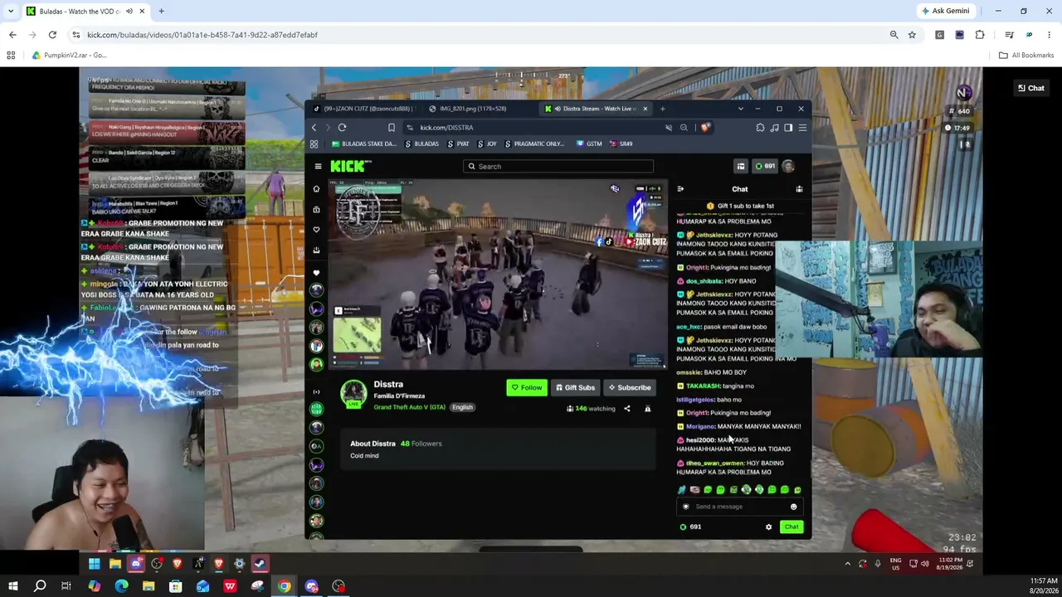This screenshot has width=1062, height=597.
Task: Mute the Buladas VOD tab audio icon
Action: coord(129,11)
